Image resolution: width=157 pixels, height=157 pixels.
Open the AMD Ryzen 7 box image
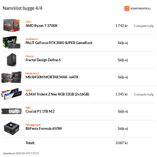pos(11,26)
